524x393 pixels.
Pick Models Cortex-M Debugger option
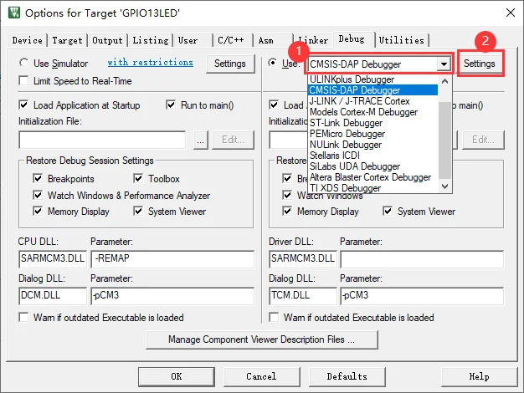373,112
